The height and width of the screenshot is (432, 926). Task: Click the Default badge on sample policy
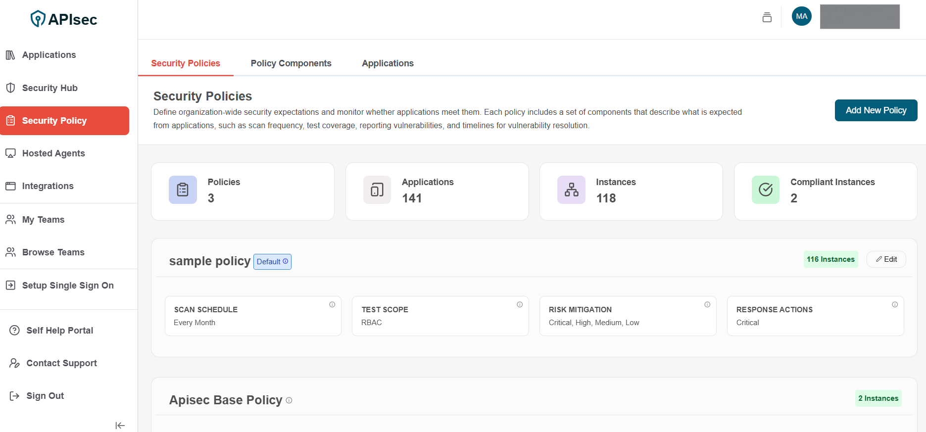pos(272,262)
